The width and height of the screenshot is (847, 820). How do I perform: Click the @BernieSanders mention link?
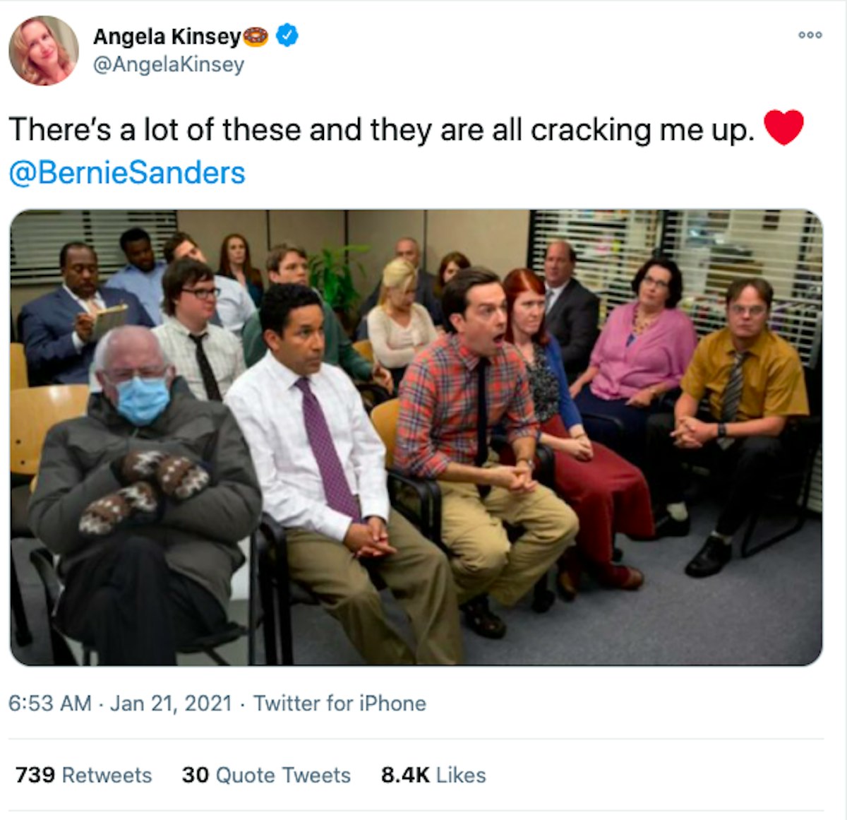tap(127, 170)
